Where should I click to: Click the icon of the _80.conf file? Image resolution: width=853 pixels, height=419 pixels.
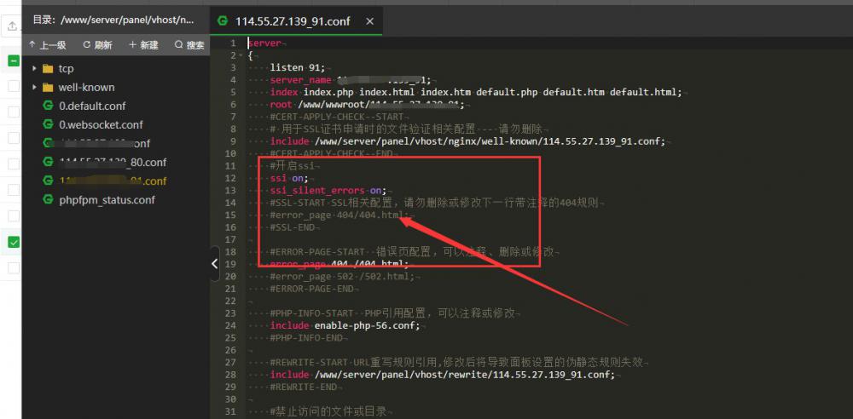coord(49,162)
